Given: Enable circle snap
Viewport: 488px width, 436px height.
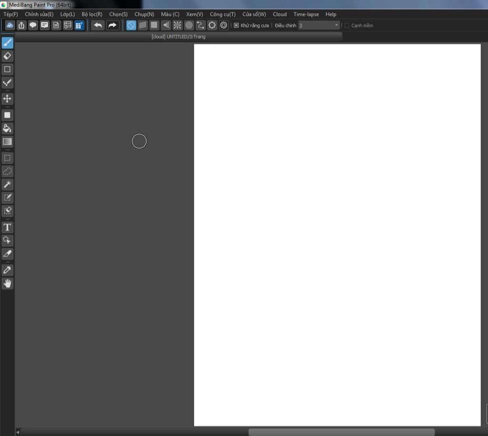Looking at the screenshot, I should pyautogui.click(x=189, y=25).
